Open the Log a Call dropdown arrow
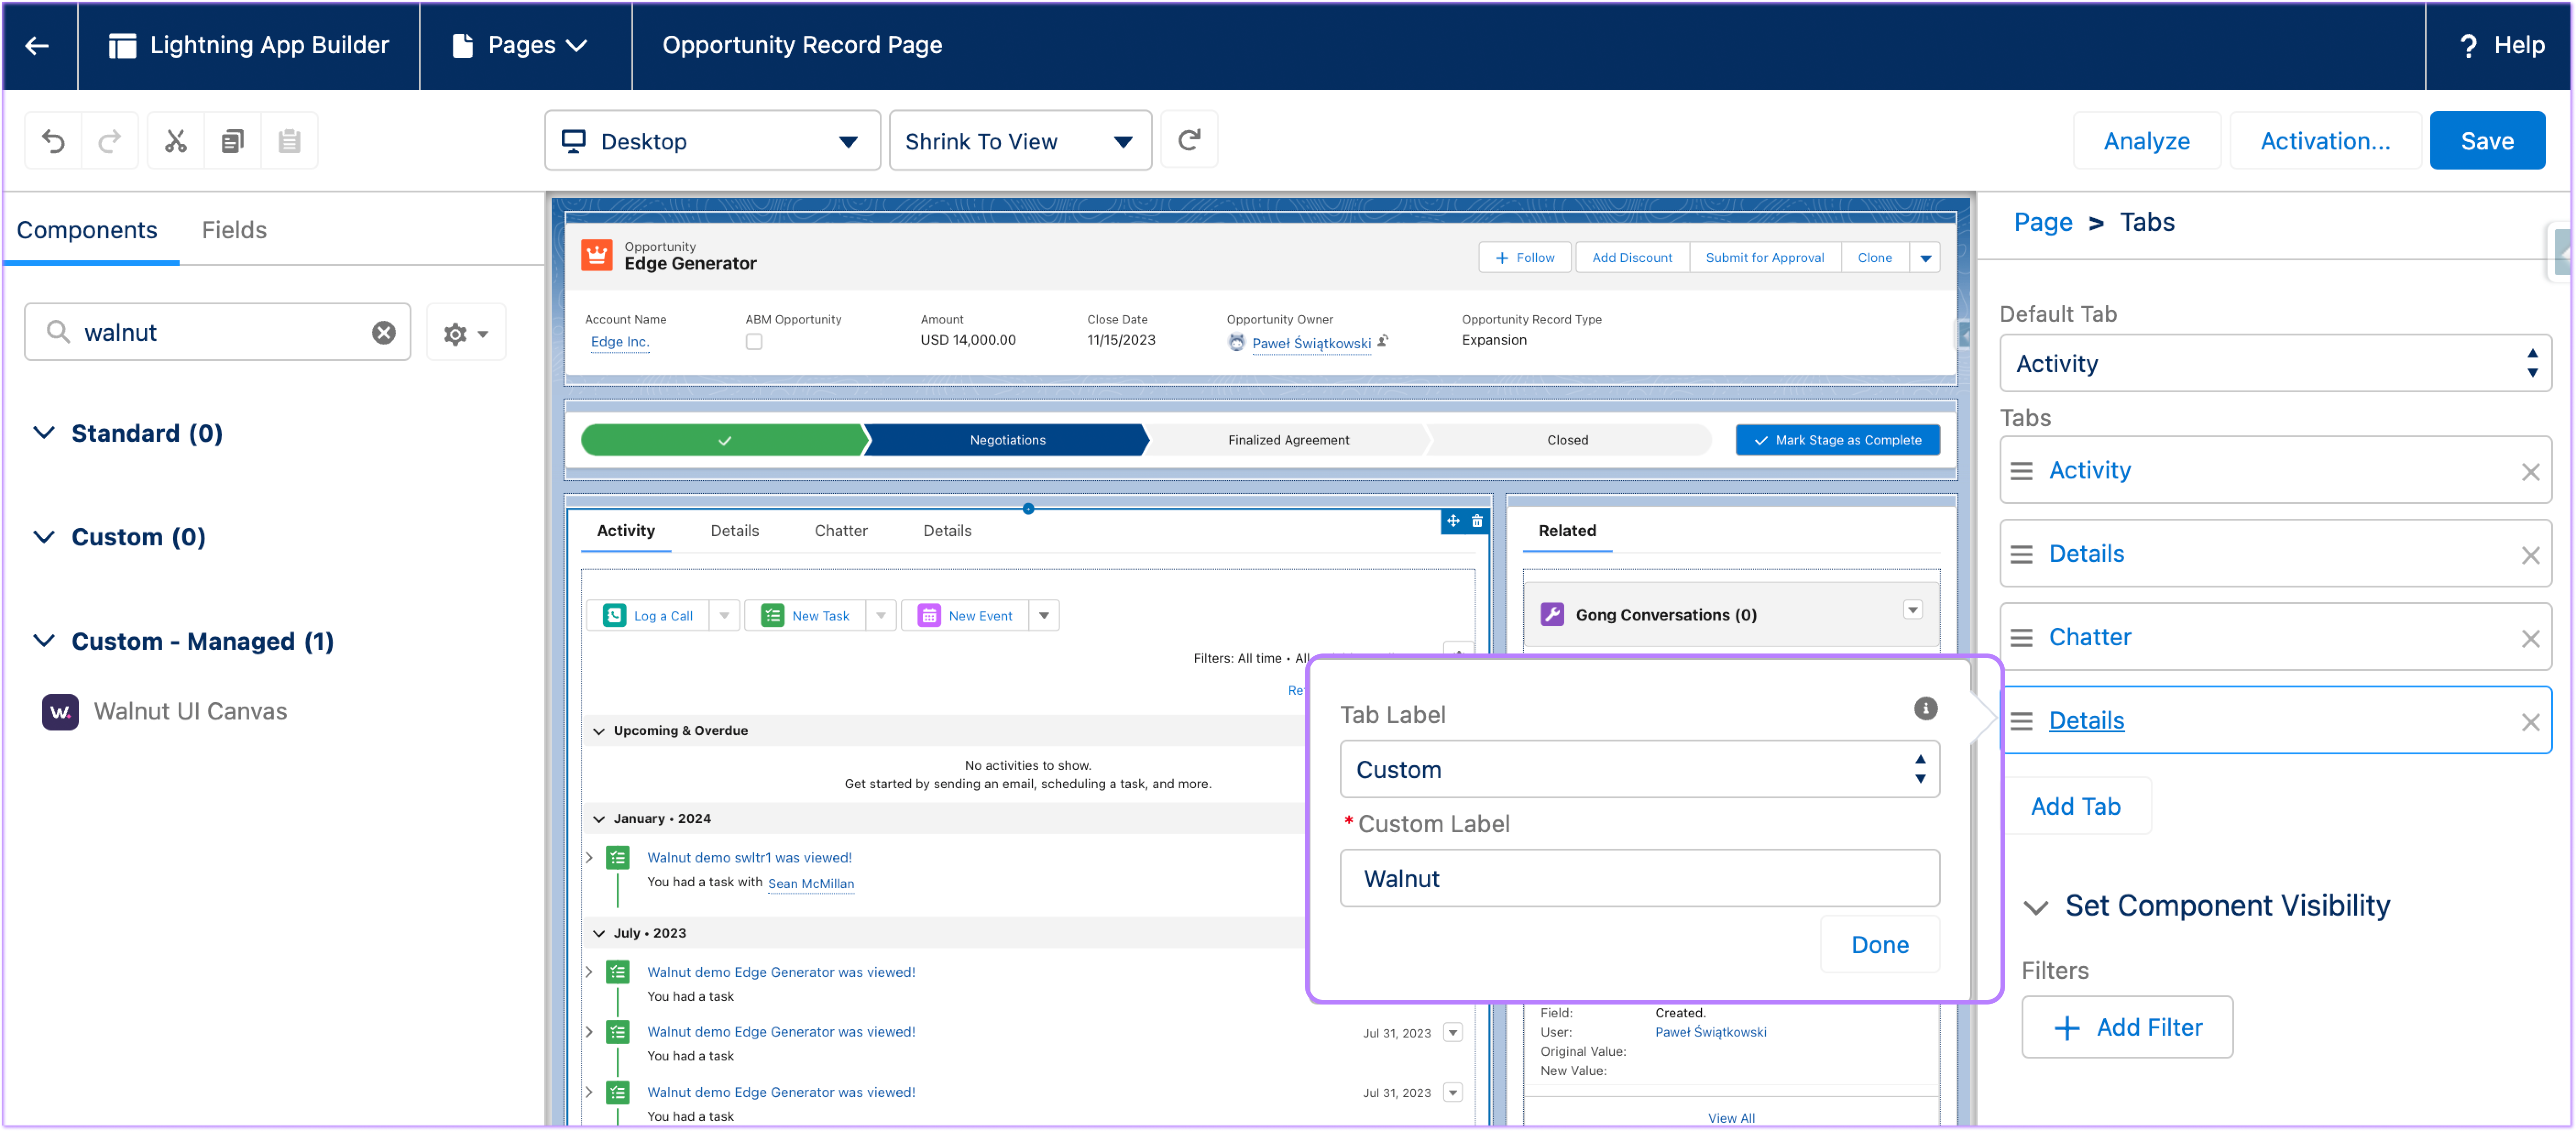Screen dimensions: 2576x1131 (x=724, y=616)
